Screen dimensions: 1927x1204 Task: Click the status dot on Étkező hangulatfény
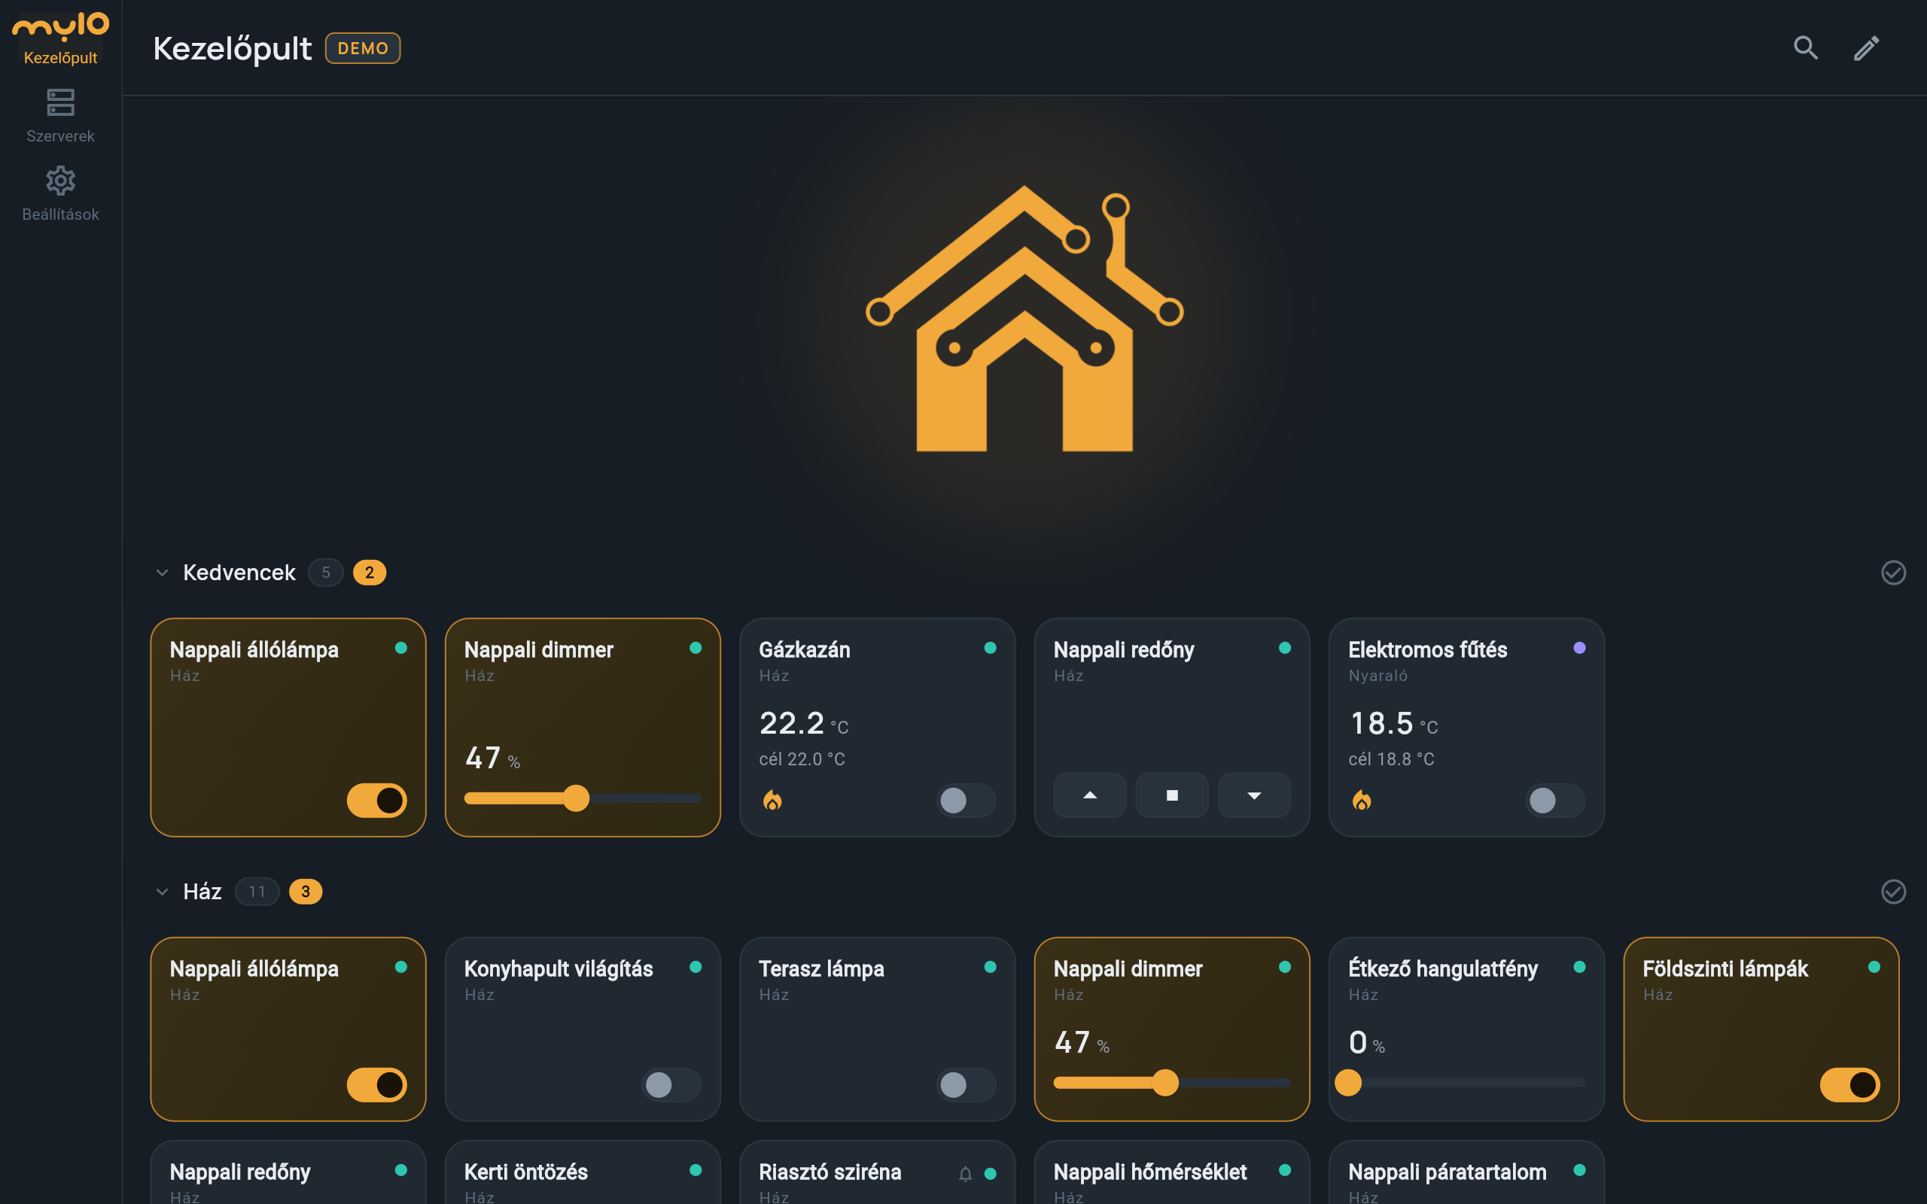click(x=1579, y=967)
